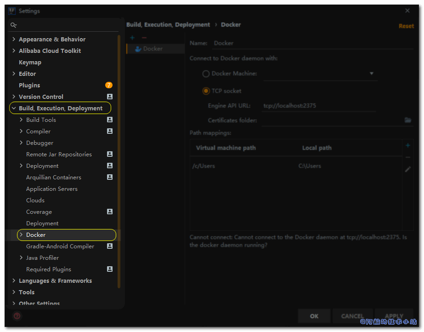Click the plus icon to add Docker configuration
The image size is (424, 332).
point(132,38)
